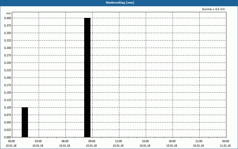Click the 0,375 y-axis label
Image resolution: width=238 pixels, height=149 pixels.
8,26
